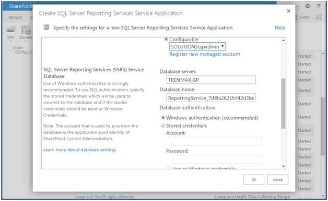
Task: Open Usage and Health Data Collection Service link
Action: tap(252, 197)
